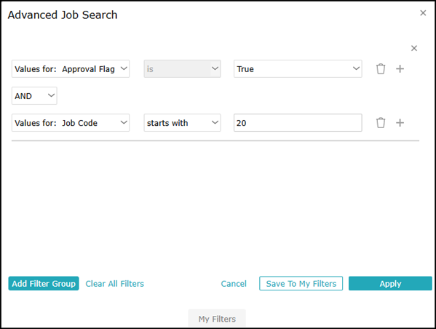Delete the Job Code filter row

click(x=381, y=123)
